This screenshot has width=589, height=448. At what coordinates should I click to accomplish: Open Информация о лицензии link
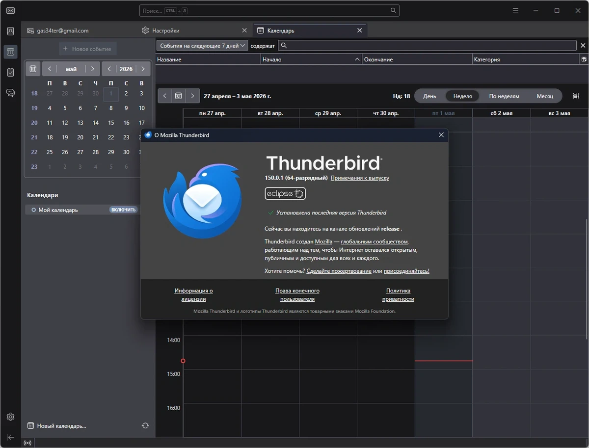[x=193, y=294]
